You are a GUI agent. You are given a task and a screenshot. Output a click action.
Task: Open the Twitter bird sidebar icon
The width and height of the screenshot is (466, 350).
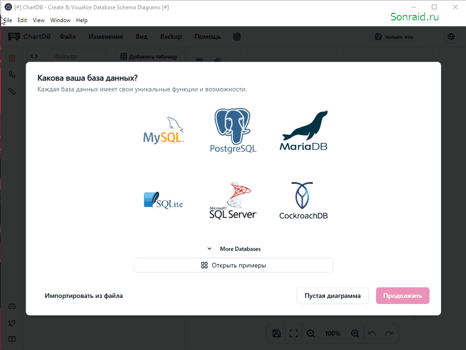click(12, 323)
